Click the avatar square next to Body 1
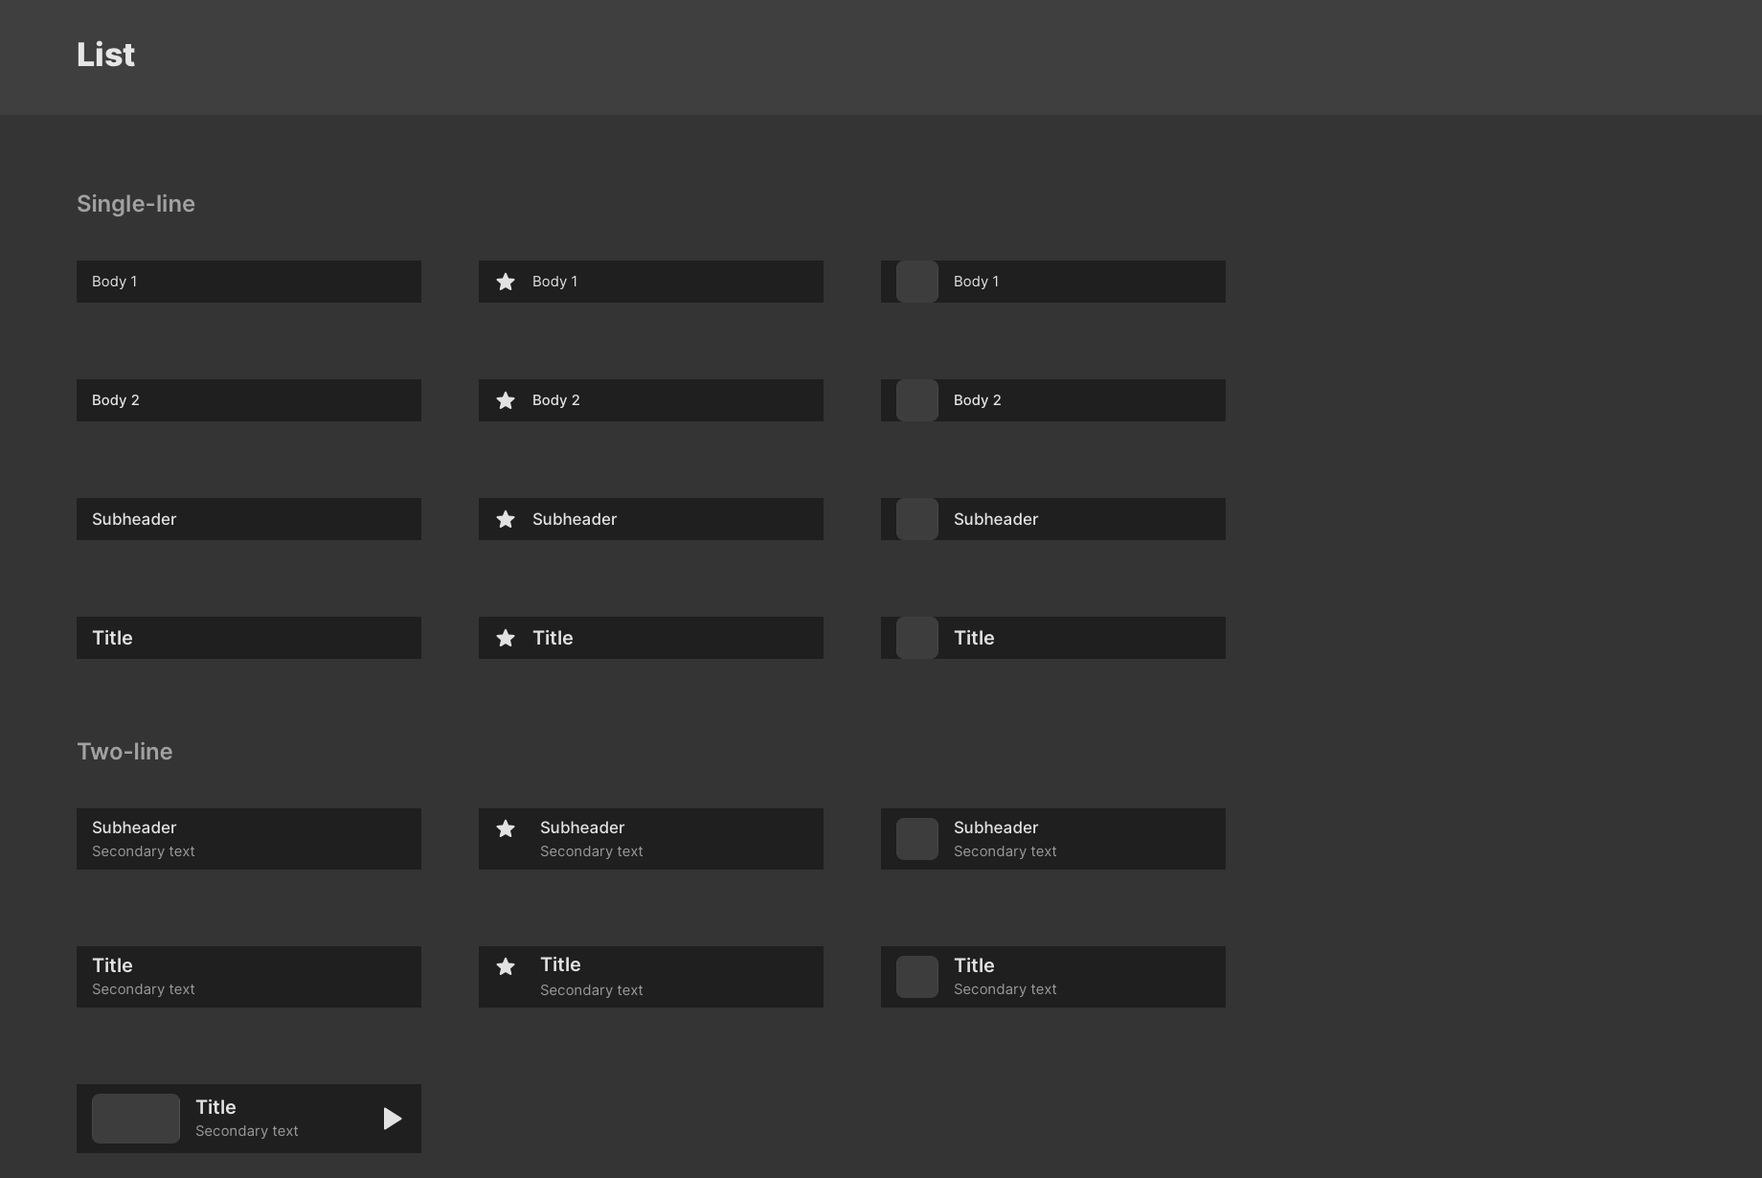The width and height of the screenshot is (1762, 1178). (x=917, y=282)
